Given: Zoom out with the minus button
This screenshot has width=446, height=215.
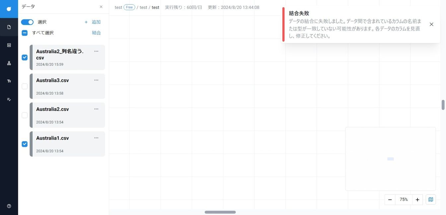Looking at the screenshot, I should [390, 199].
